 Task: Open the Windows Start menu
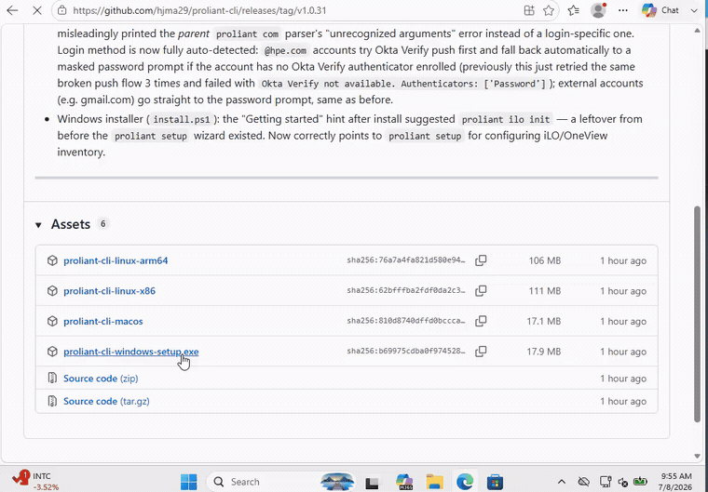pos(189,482)
